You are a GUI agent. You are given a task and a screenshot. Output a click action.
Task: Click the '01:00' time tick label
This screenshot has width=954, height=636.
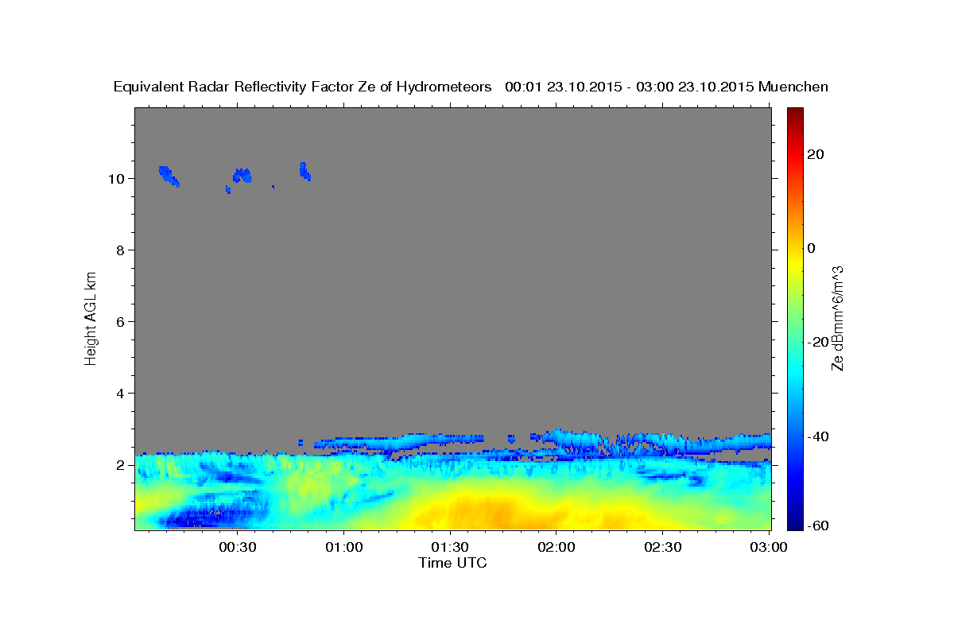[x=343, y=547]
